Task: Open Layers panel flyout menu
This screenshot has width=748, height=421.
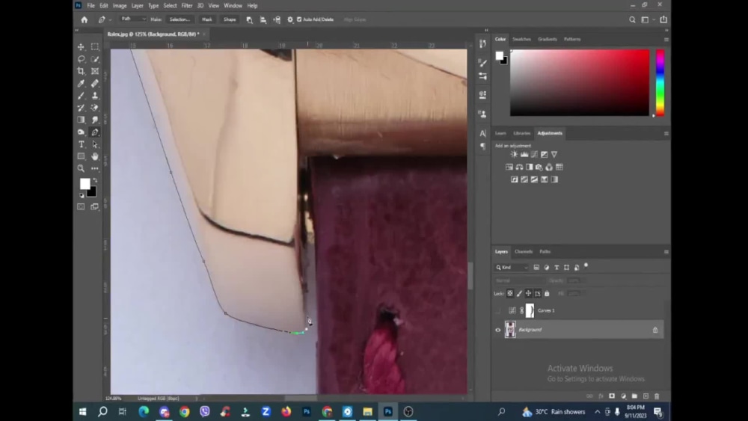Action: pyautogui.click(x=666, y=252)
